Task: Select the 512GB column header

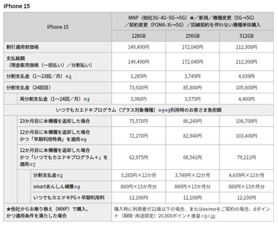Action: coord(246,36)
